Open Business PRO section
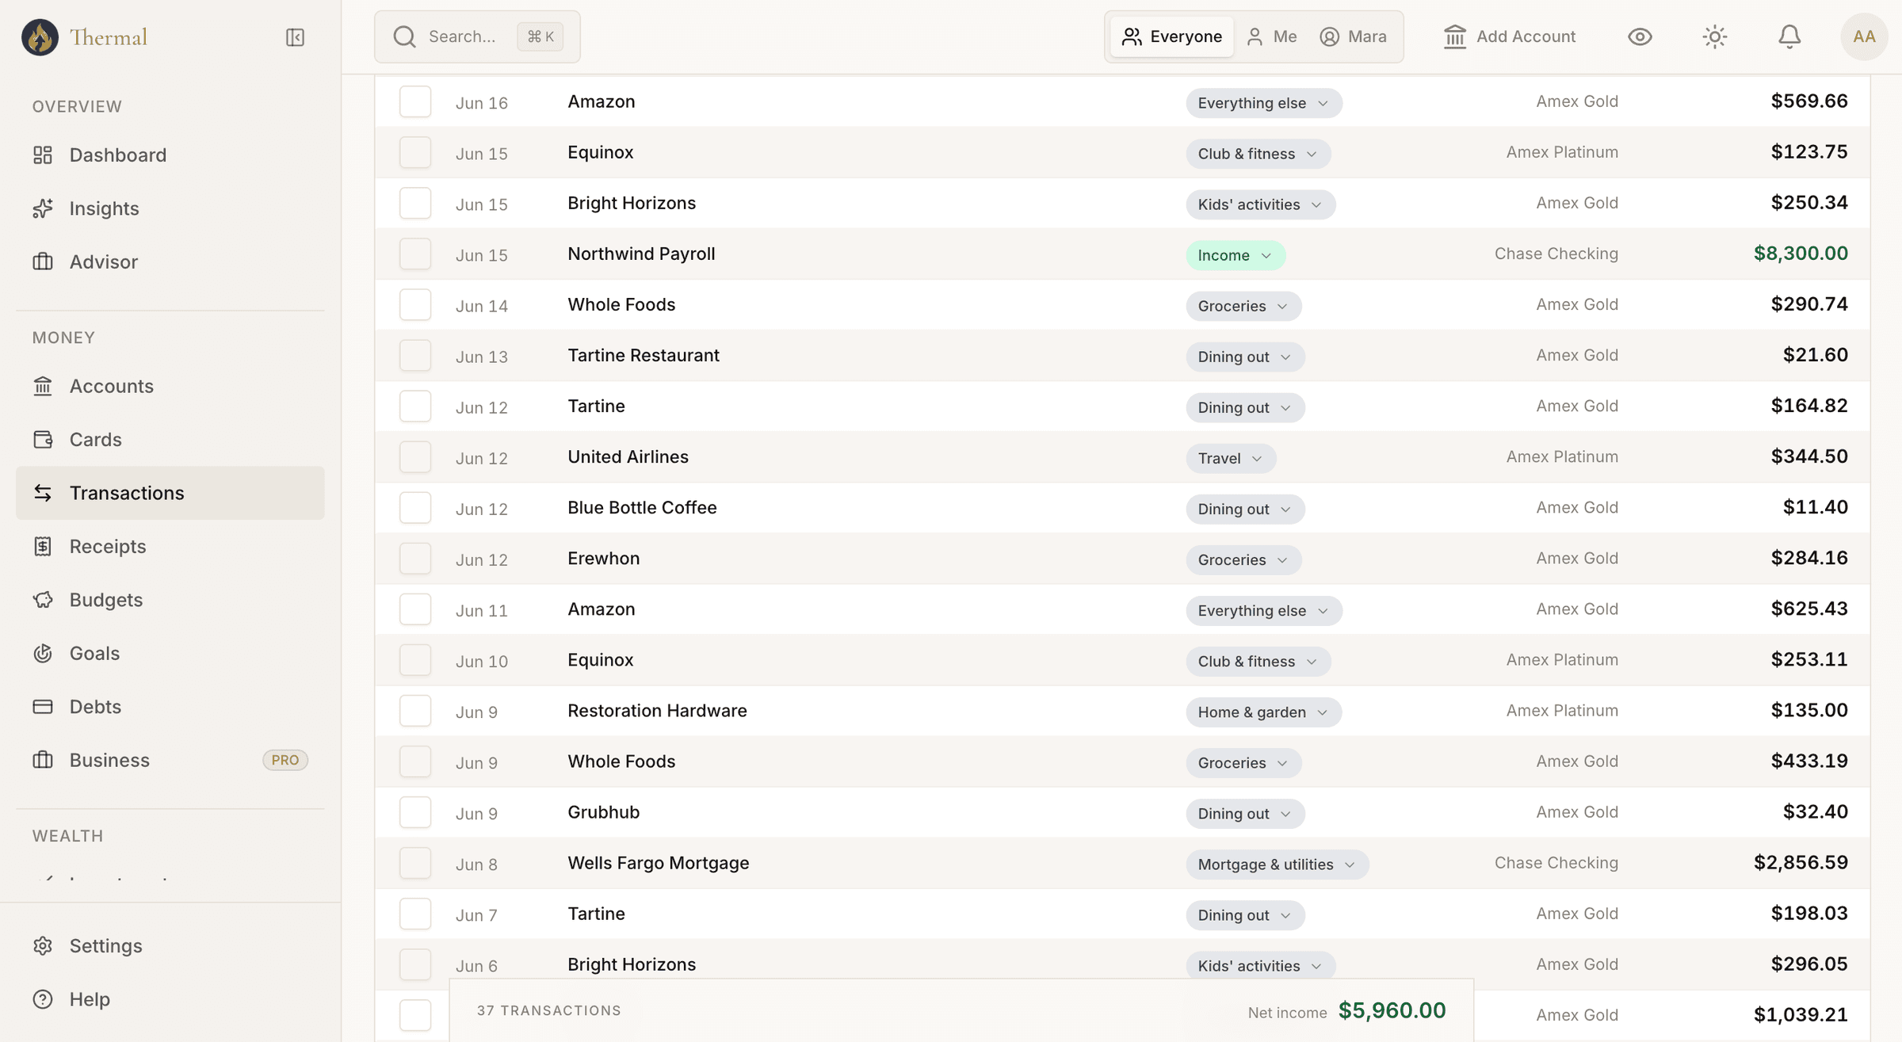Image resolution: width=1902 pixels, height=1042 pixels. click(x=170, y=760)
